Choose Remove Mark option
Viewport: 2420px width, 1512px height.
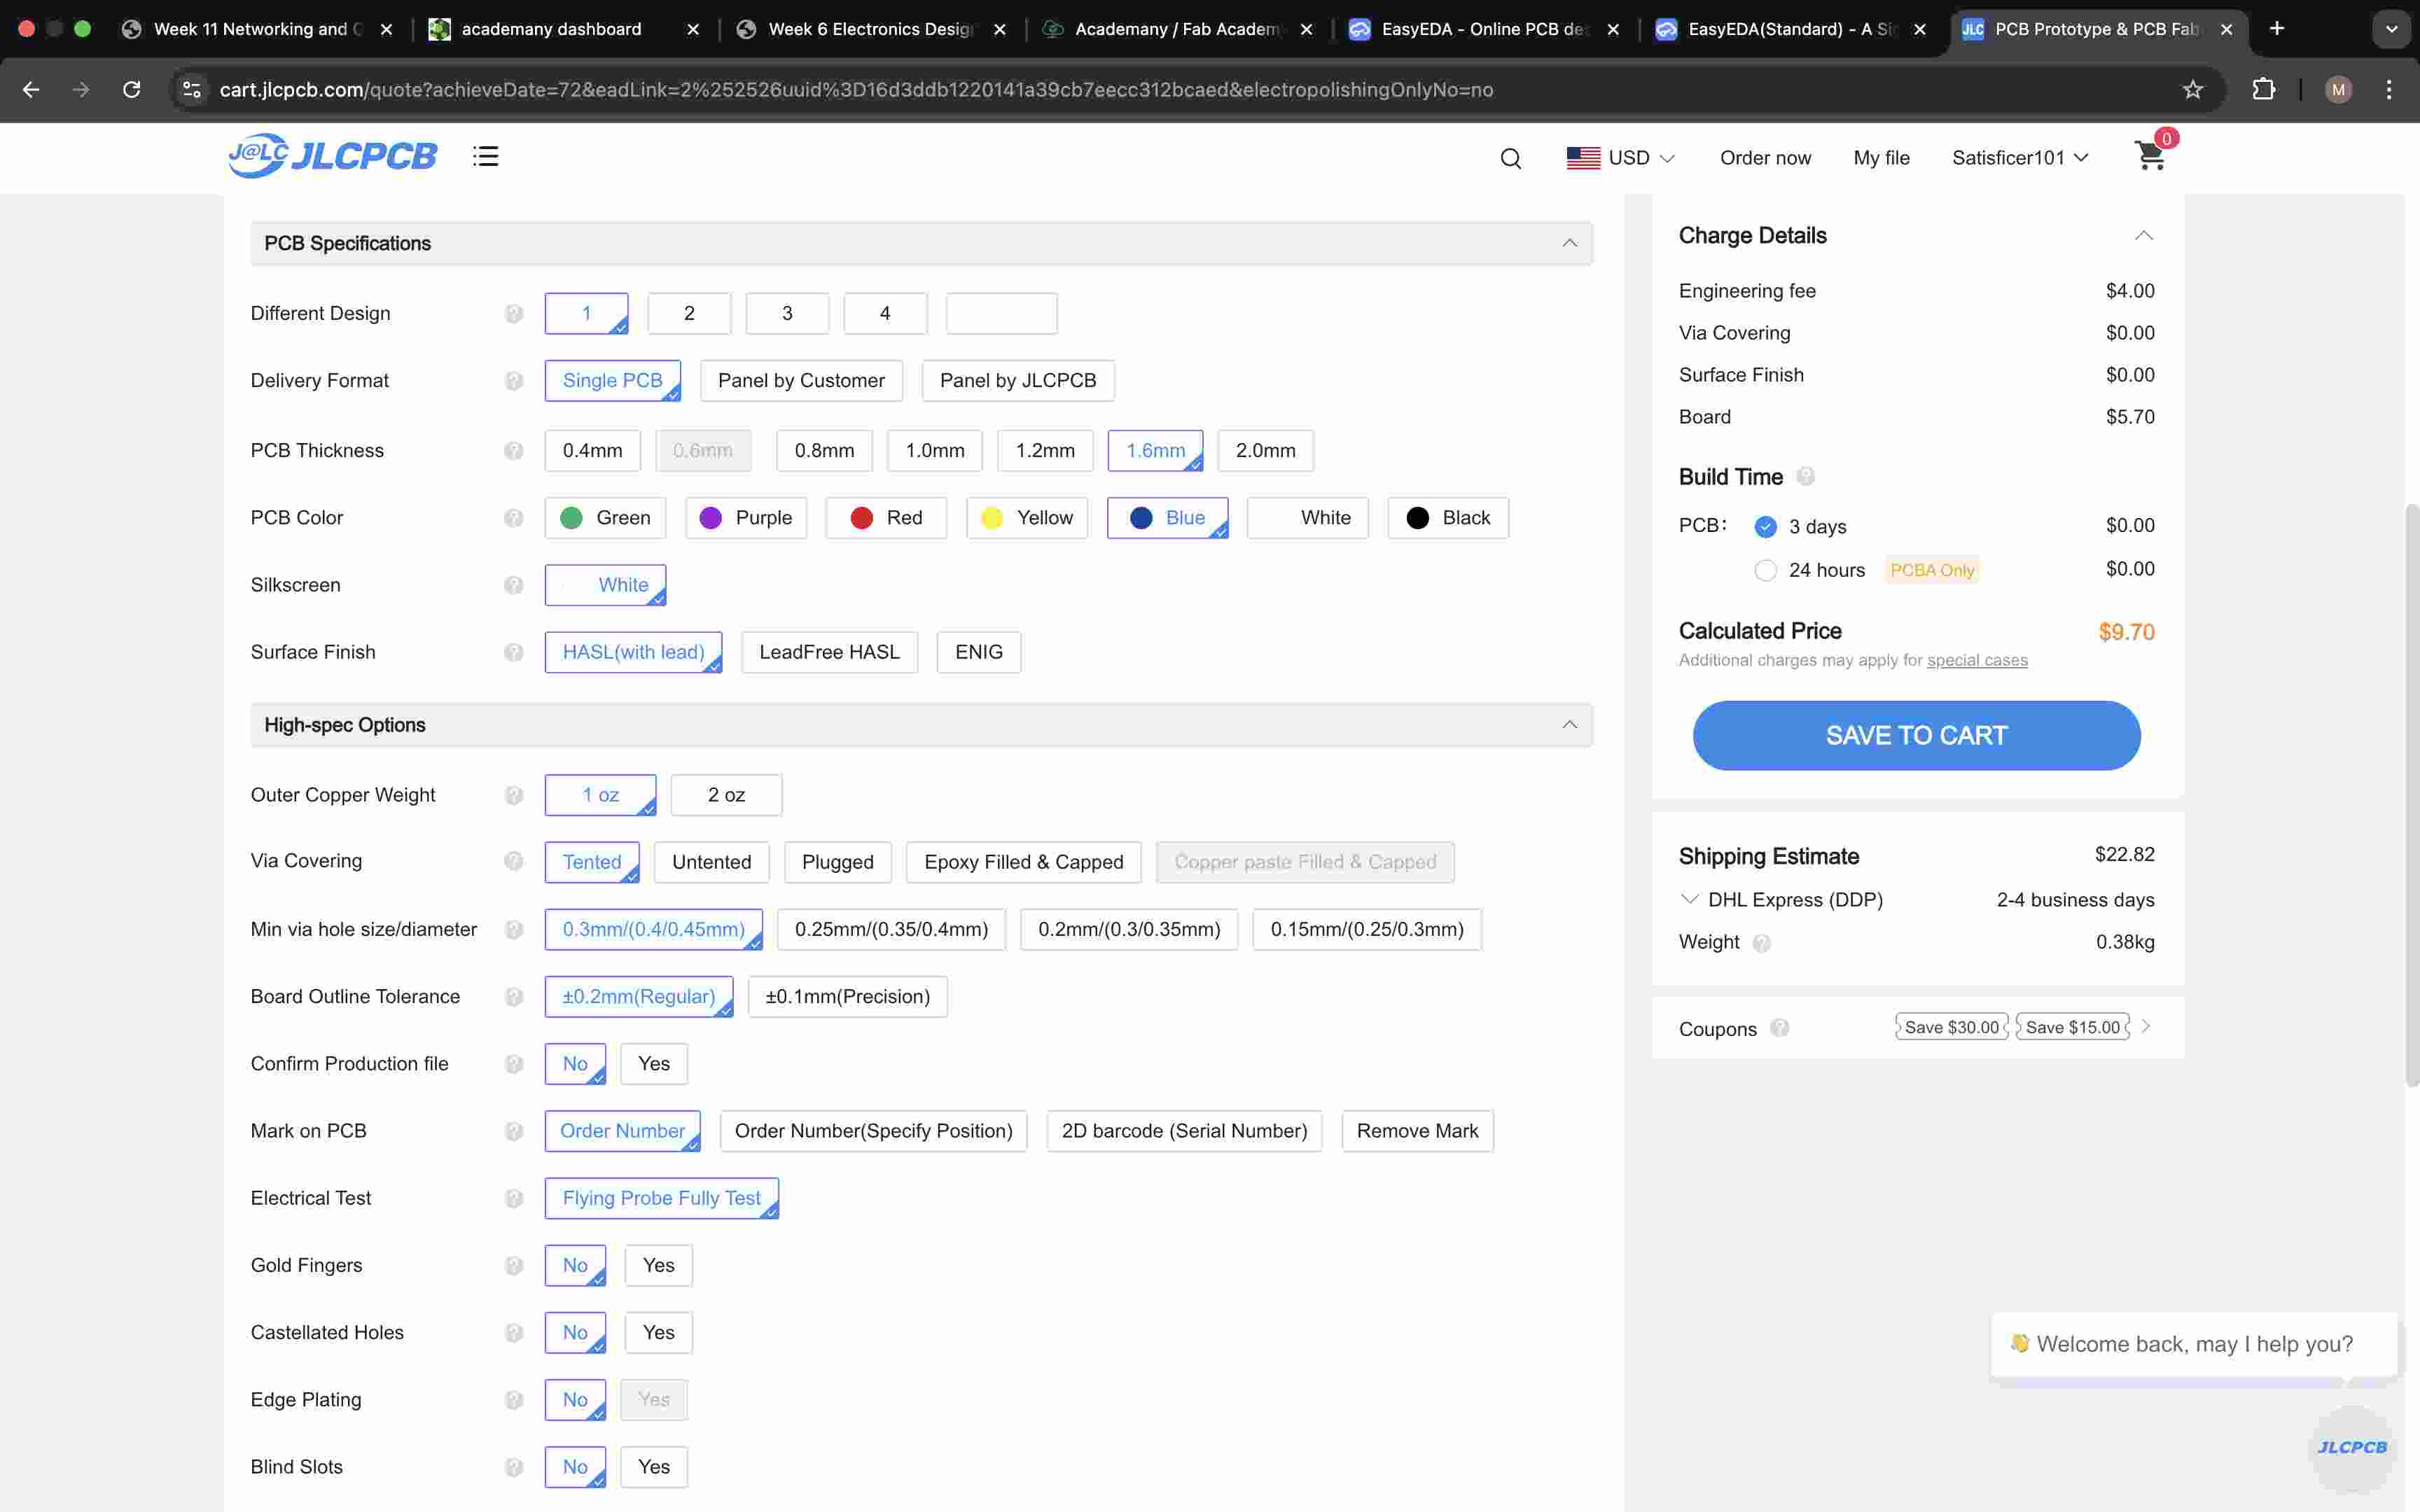pyautogui.click(x=1417, y=1131)
